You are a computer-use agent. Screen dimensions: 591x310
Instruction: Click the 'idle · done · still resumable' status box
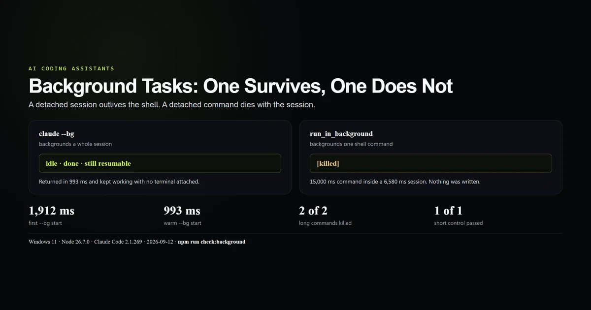(160, 163)
